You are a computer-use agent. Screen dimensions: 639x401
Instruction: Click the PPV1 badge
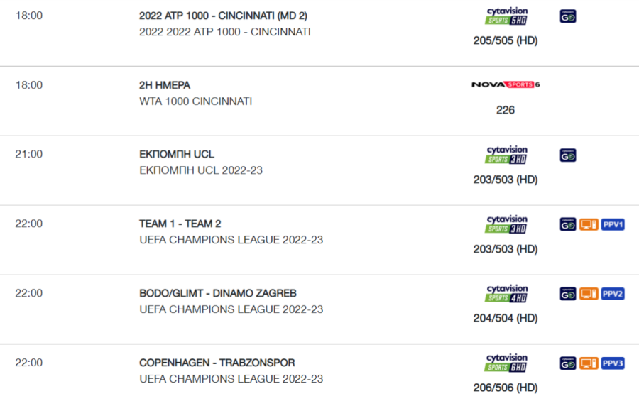[x=613, y=224]
